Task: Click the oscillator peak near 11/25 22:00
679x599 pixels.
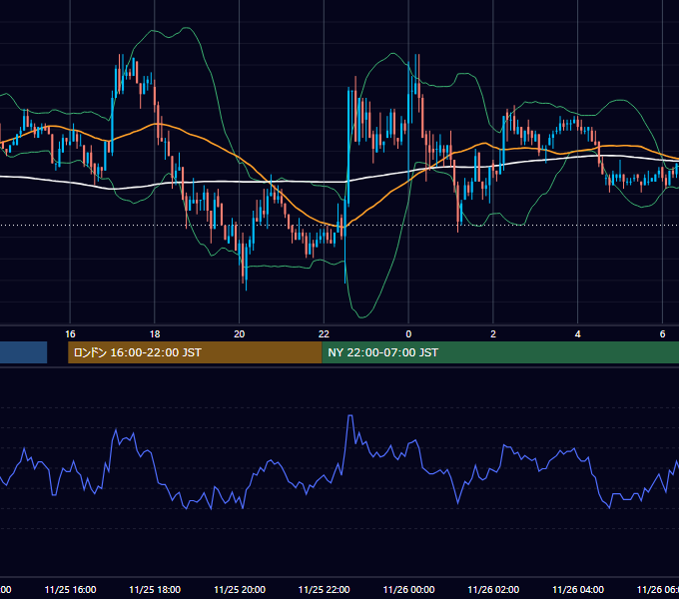Action: 349,416
